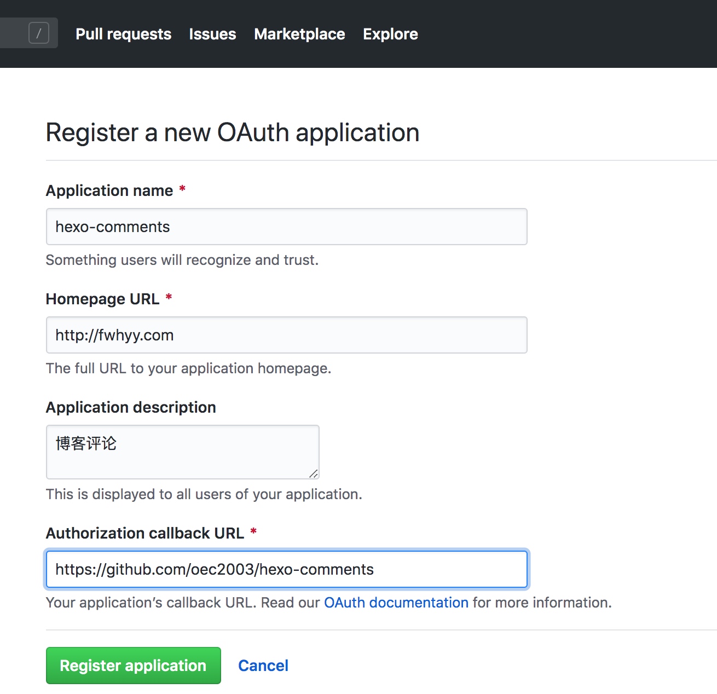Click the "Something users will recognize" hint text
This screenshot has height=694, width=717.
point(182,260)
